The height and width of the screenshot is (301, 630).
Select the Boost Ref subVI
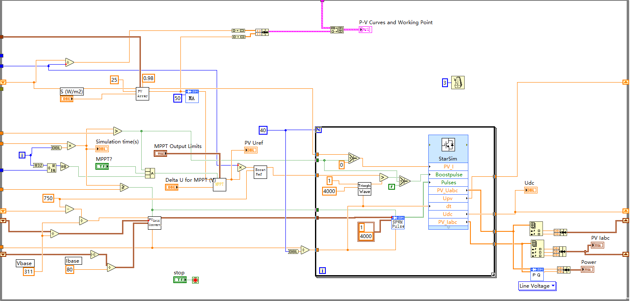tap(260, 172)
